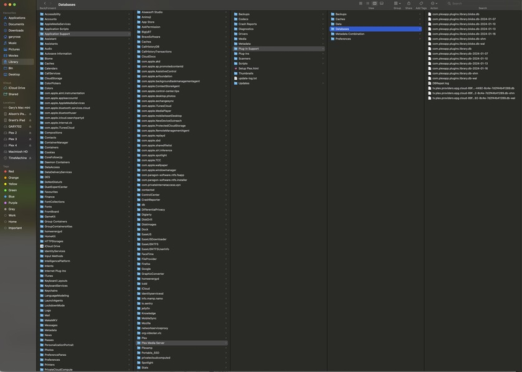The image size is (522, 372).
Task: Select the Crash Reports folder
Action: click(x=278, y=24)
